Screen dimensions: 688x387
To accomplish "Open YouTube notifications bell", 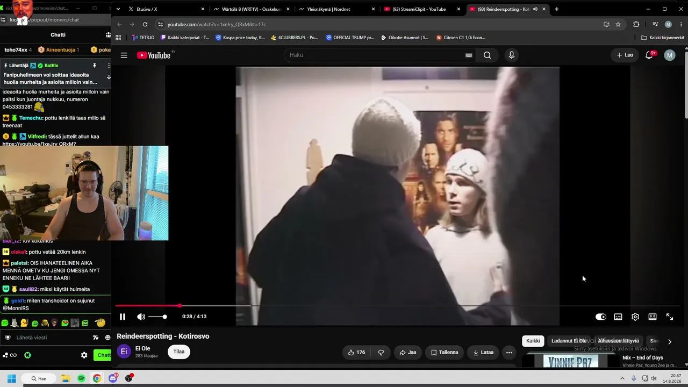I will click(x=649, y=55).
